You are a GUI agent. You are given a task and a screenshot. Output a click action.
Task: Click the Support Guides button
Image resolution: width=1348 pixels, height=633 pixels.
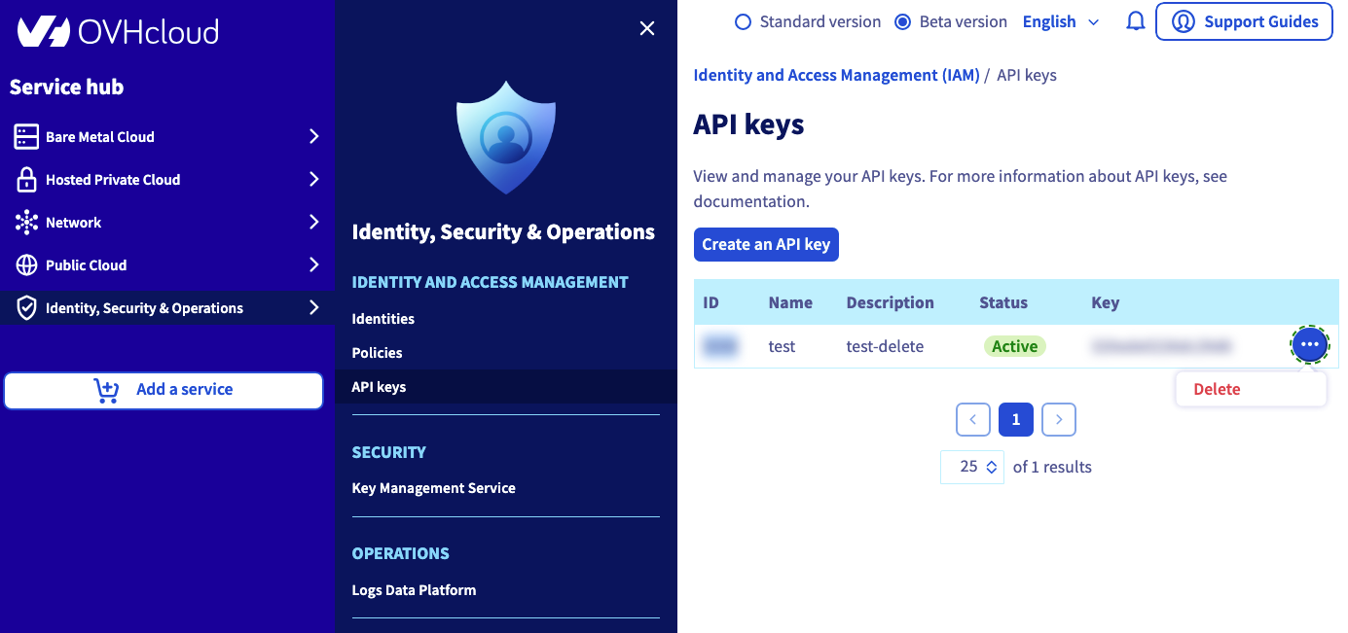1244,21
